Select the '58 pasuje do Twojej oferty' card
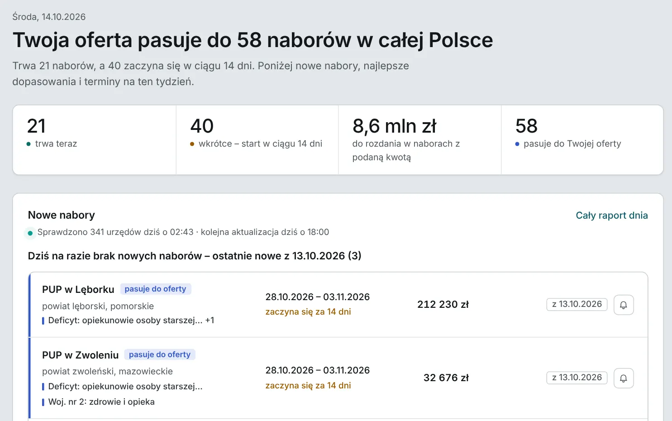This screenshot has width=672, height=421. coord(582,140)
